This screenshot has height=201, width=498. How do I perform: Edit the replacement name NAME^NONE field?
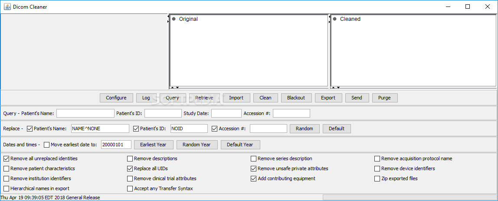pos(100,129)
